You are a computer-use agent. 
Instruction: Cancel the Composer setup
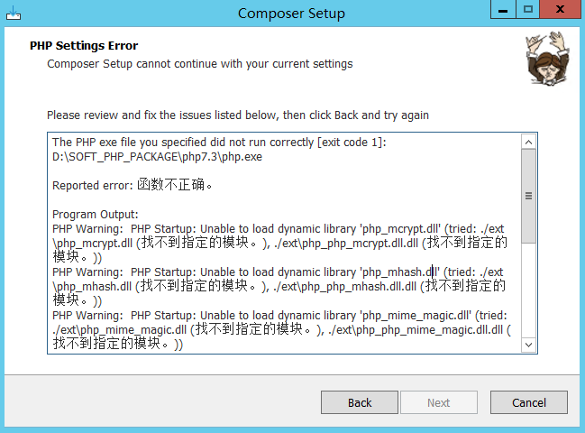point(529,402)
